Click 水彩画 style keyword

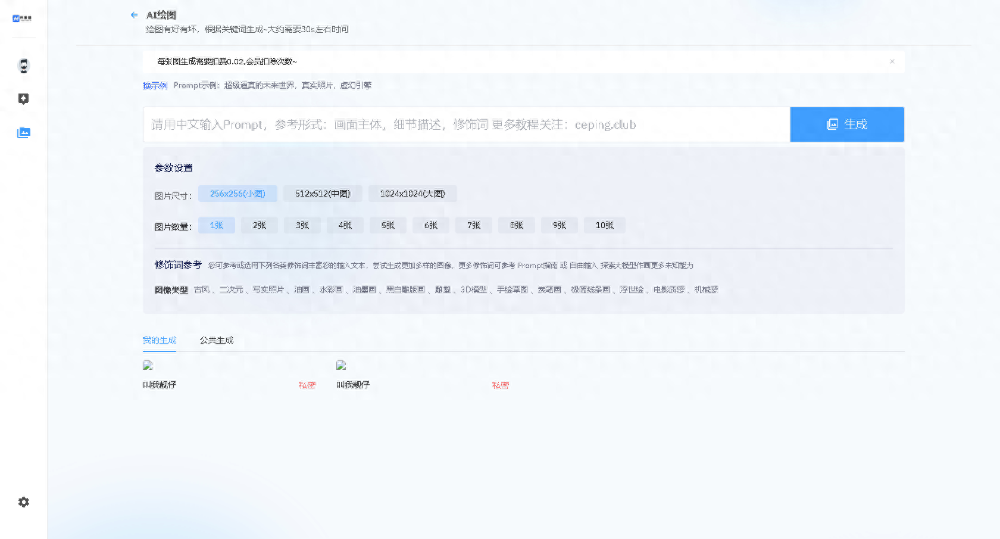[x=331, y=289]
